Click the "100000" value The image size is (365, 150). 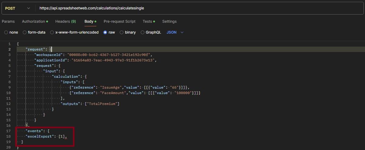click(x=183, y=93)
